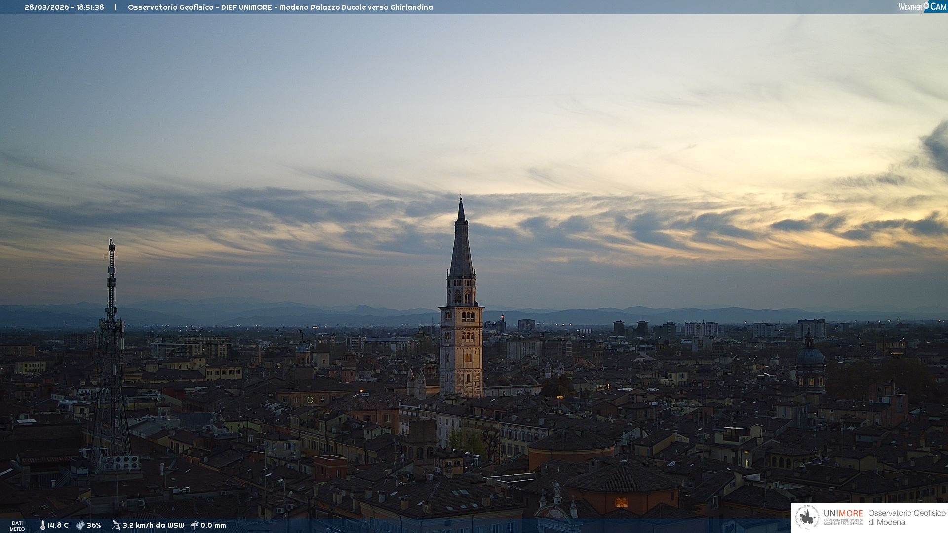
Task: Click the thermometer temperature icon
Action: [x=42, y=525]
